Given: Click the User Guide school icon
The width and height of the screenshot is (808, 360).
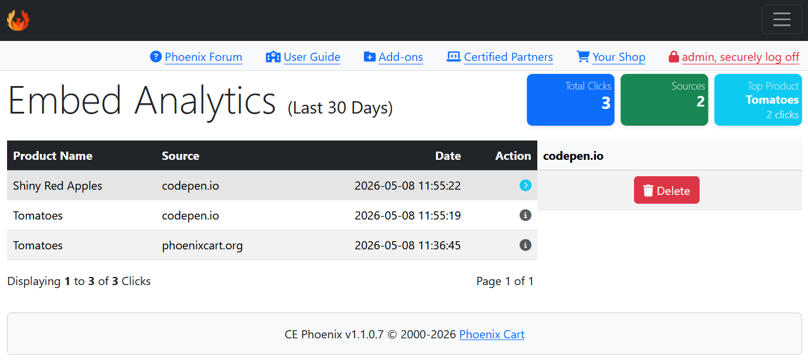Looking at the screenshot, I should [273, 57].
